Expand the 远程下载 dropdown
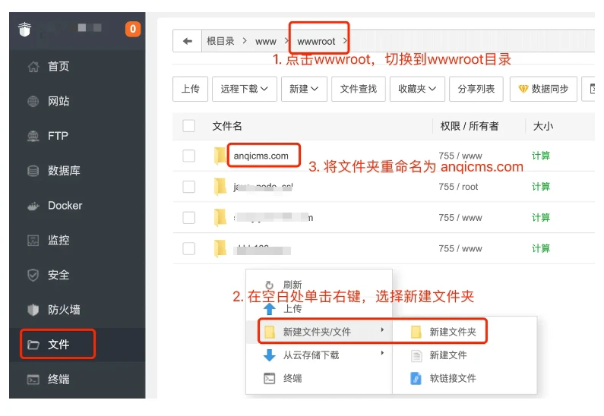 244,89
